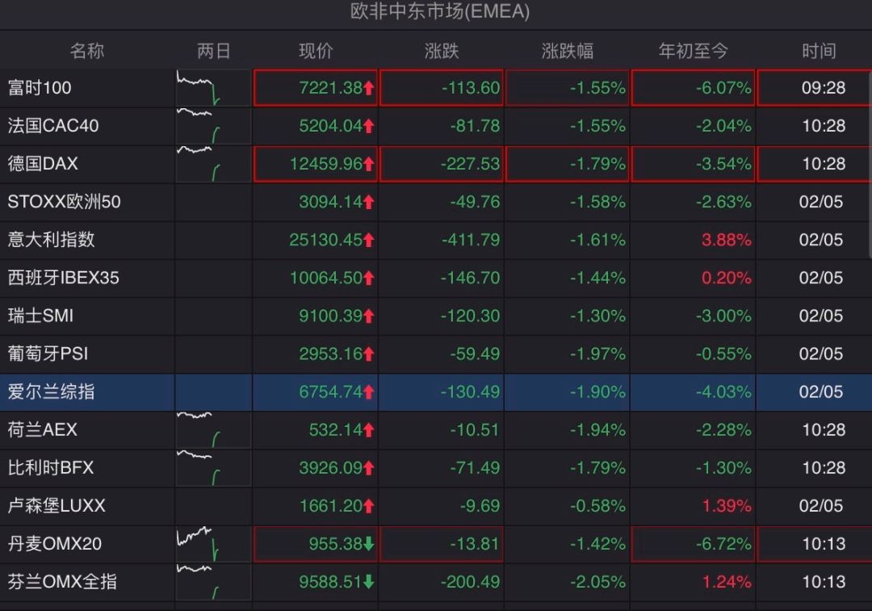Open the 意大利指数 entry
Viewport: 872px width, 611px height.
51,240
